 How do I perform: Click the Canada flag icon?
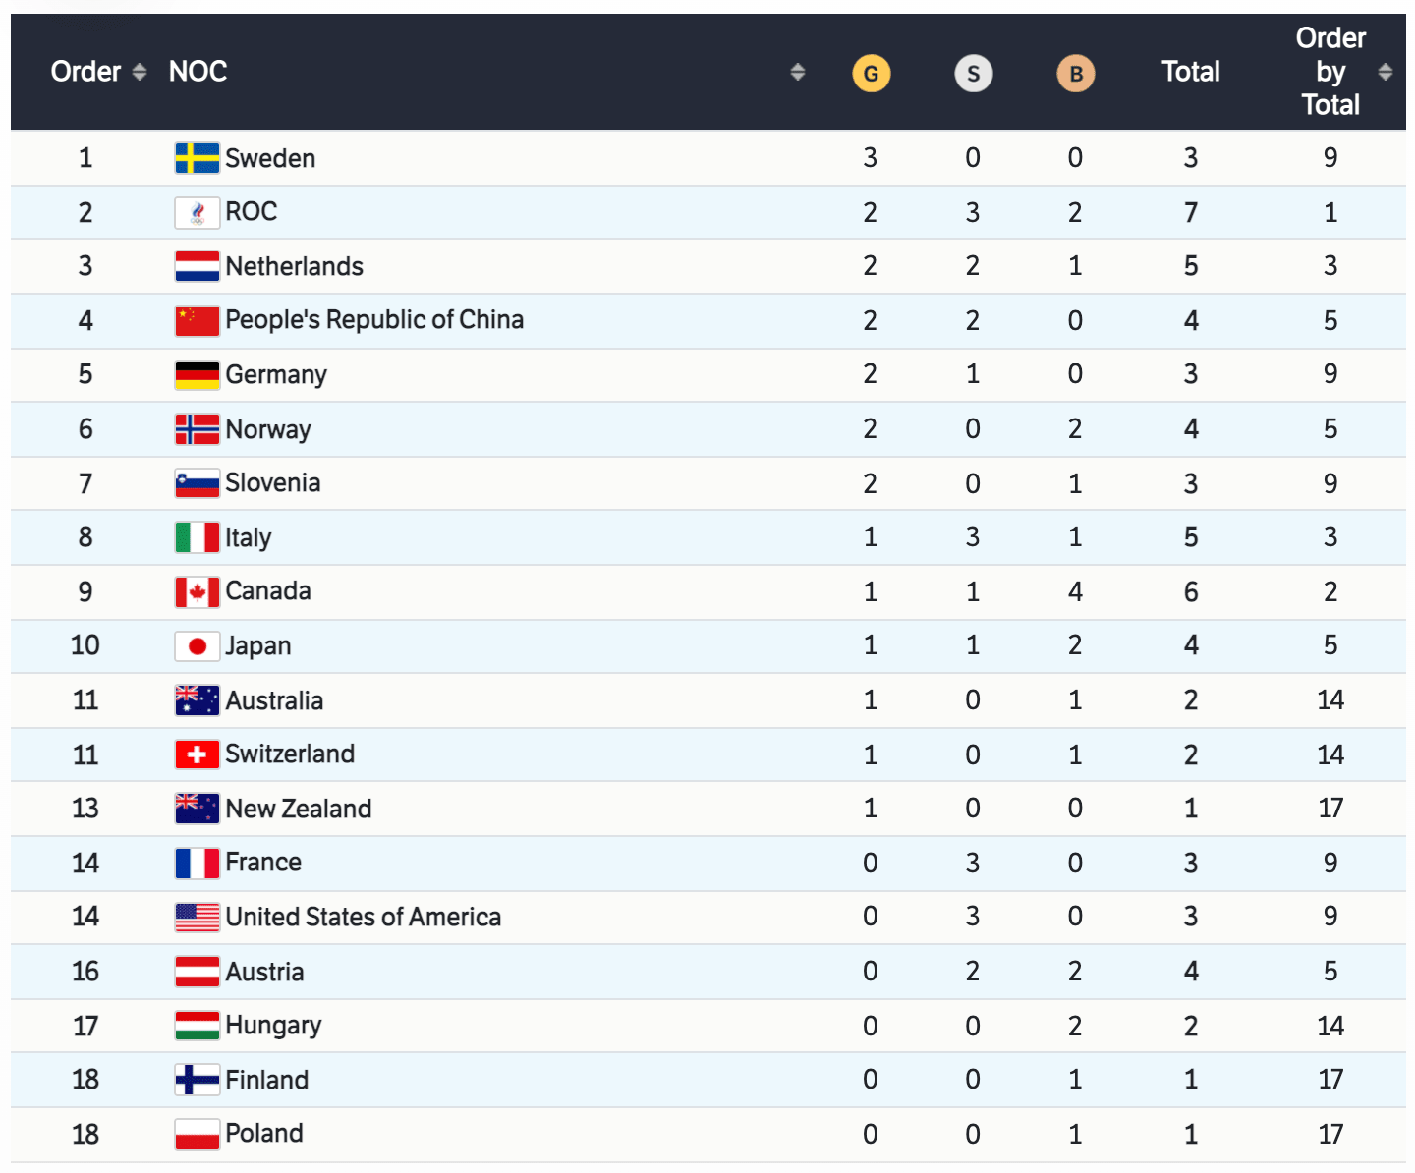click(x=197, y=591)
